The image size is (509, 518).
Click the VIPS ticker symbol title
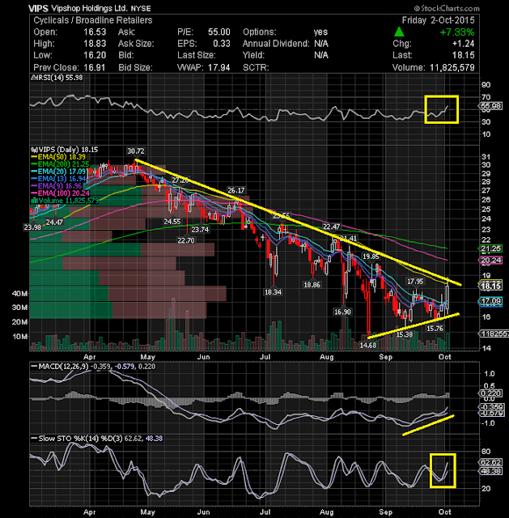point(38,8)
